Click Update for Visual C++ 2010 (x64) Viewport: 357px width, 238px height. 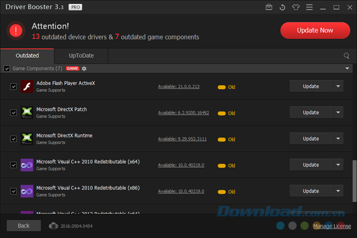coord(311,165)
